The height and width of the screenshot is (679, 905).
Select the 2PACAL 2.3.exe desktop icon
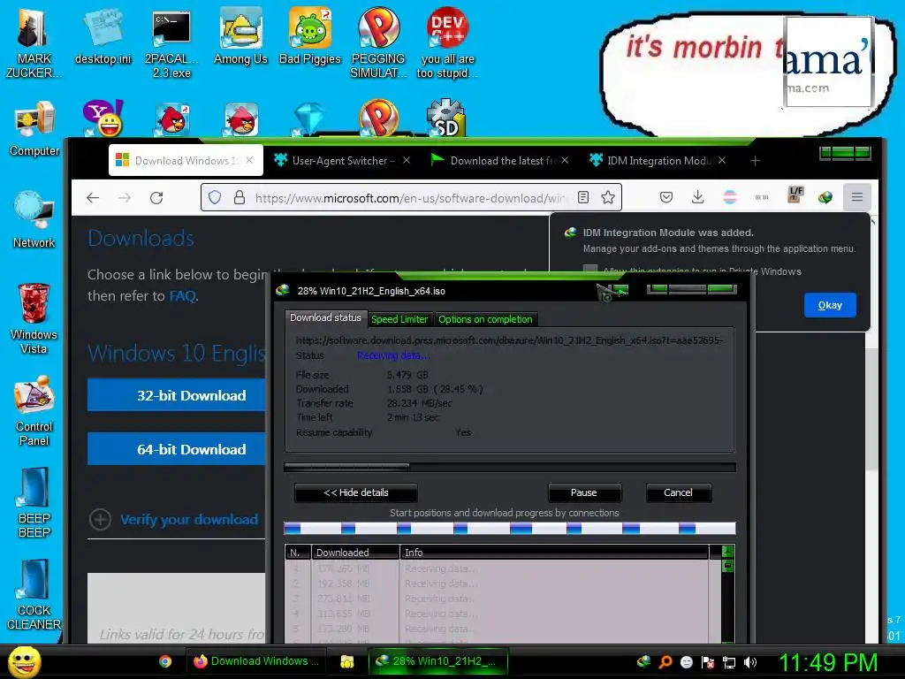(x=171, y=43)
